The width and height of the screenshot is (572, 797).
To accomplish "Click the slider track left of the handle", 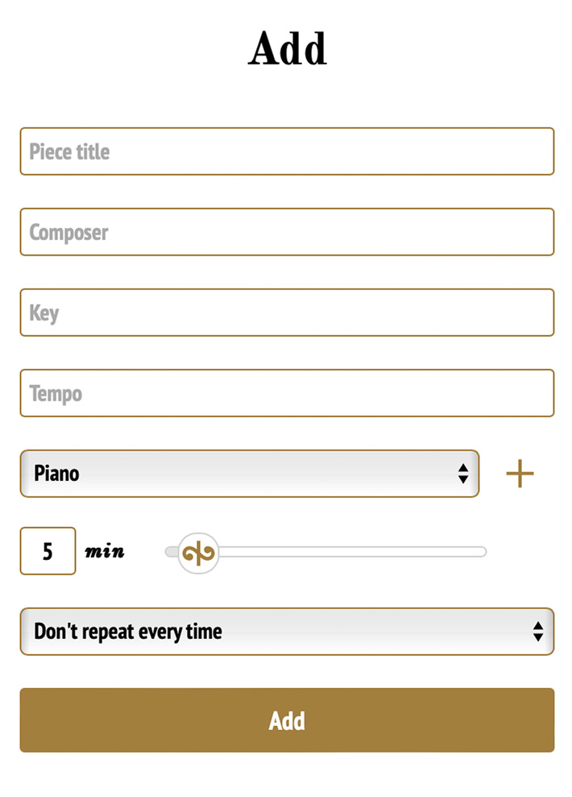I will pyautogui.click(x=170, y=552).
